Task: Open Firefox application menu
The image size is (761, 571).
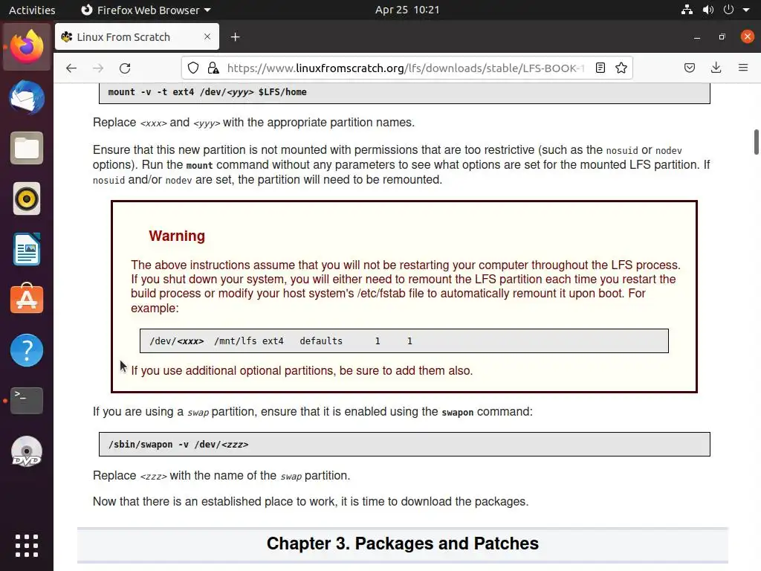Action: (743, 68)
